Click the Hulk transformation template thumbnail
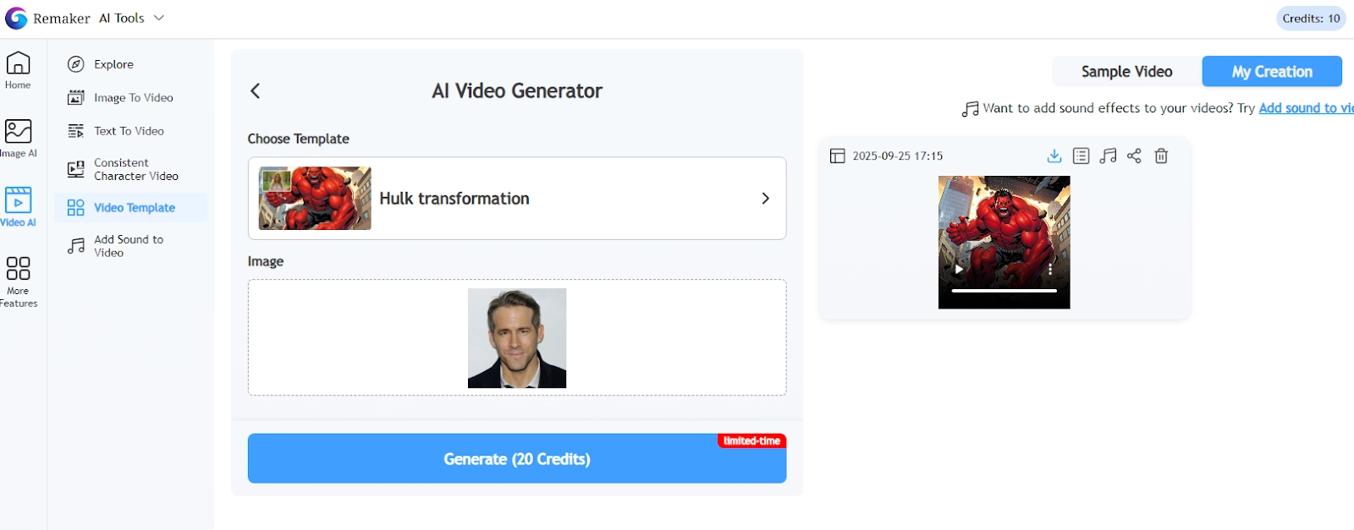The image size is (1354, 530). pos(315,199)
